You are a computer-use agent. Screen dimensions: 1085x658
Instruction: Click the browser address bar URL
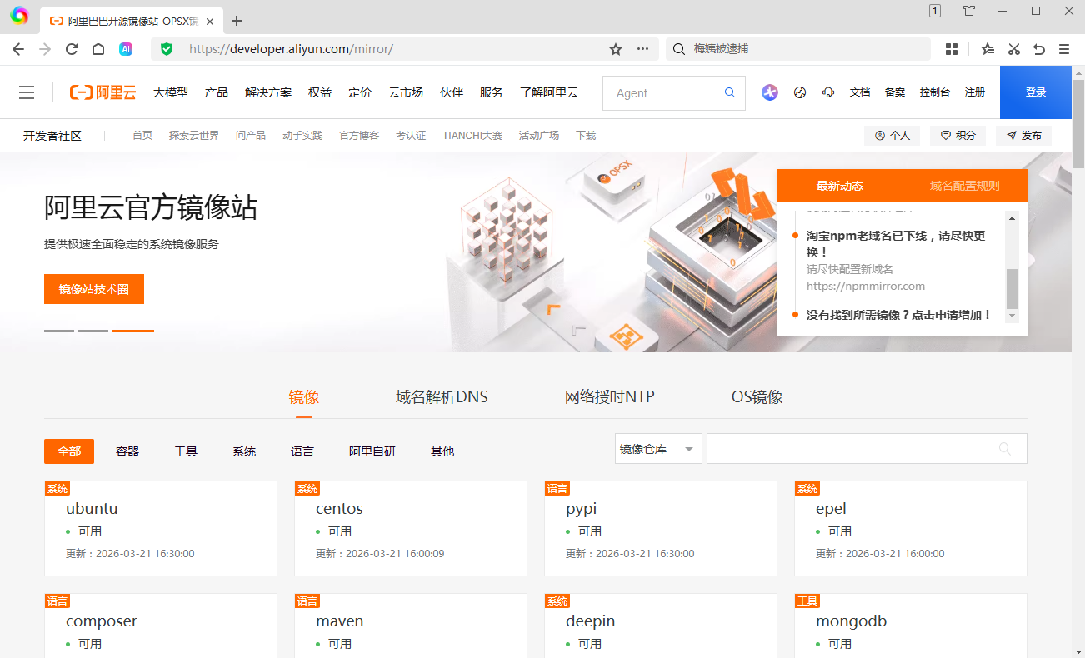291,49
